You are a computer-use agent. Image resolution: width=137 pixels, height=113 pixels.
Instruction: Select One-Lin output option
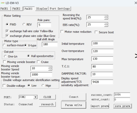click(5, 56)
